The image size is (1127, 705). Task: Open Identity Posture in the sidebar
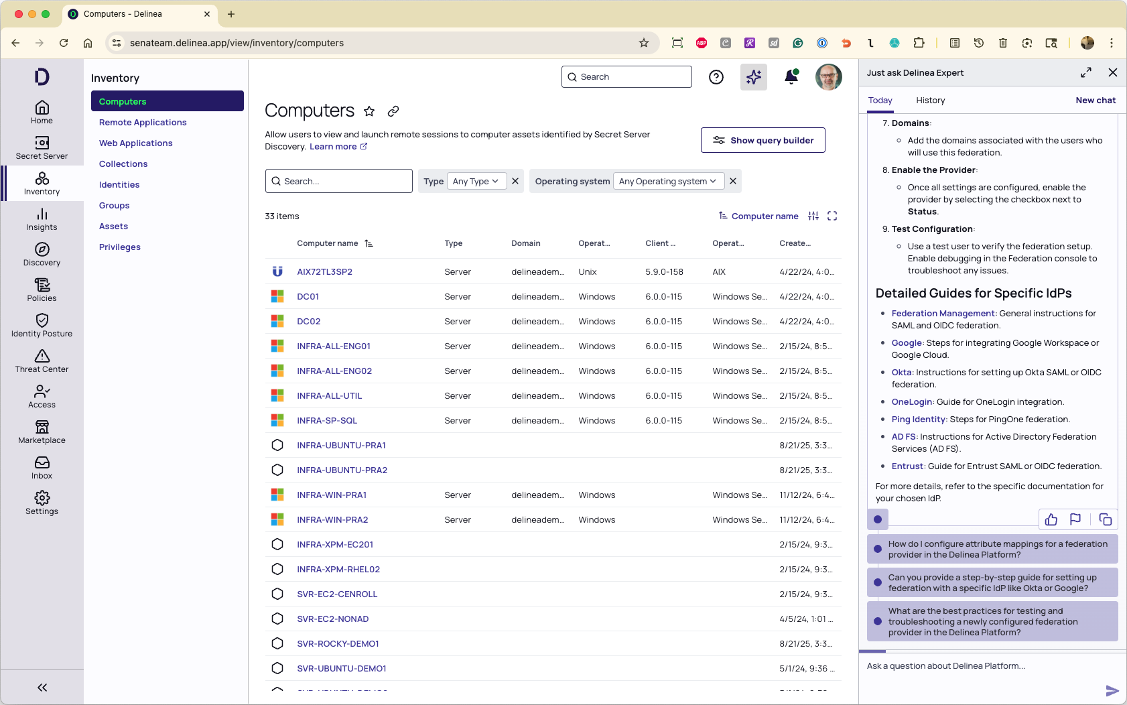(x=42, y=325)
